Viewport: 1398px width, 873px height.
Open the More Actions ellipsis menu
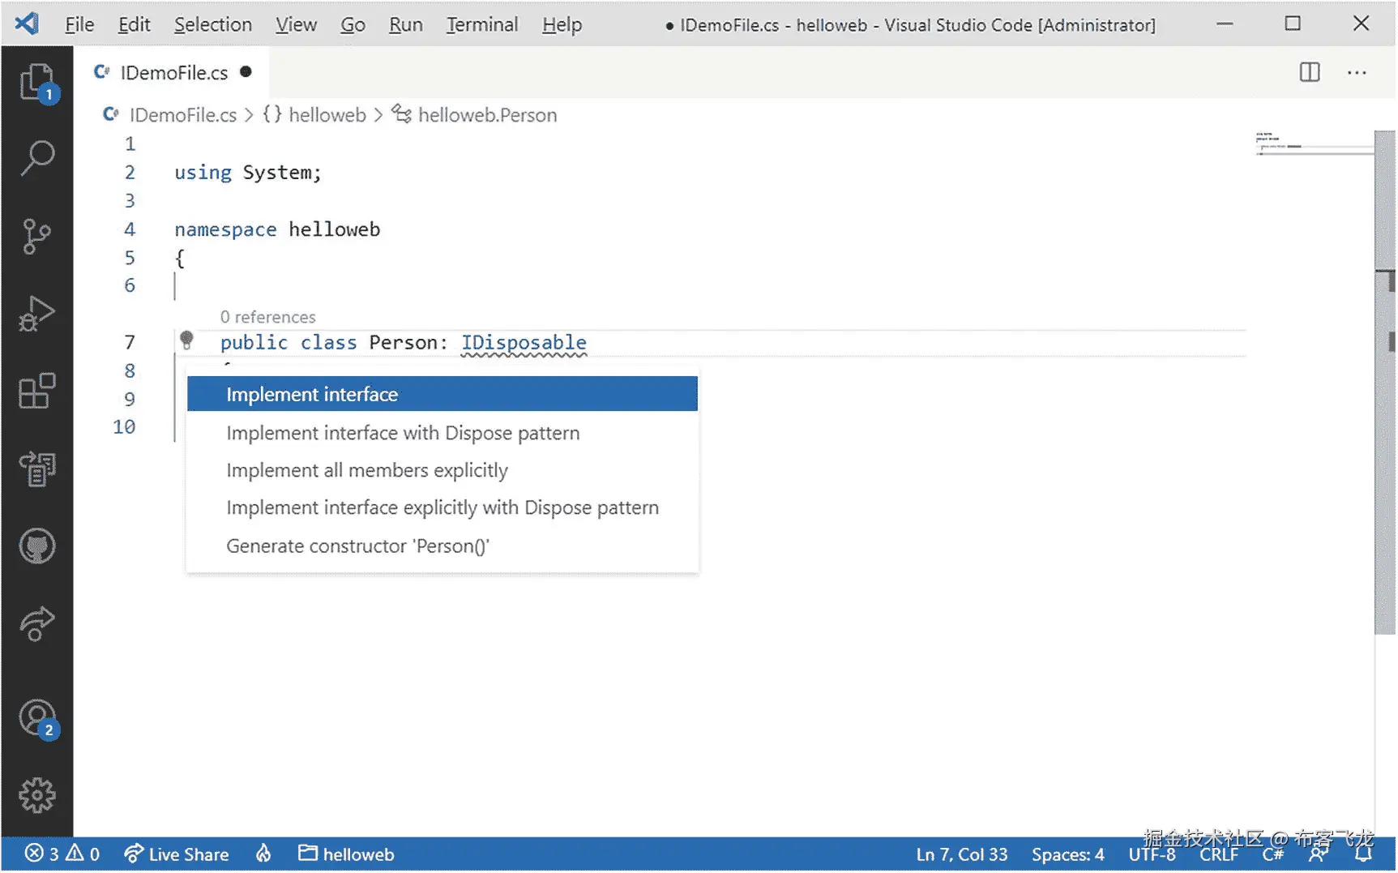coord(1357,72)
